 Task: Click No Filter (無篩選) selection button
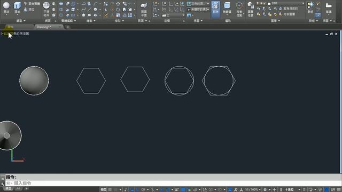coord(227,9)
